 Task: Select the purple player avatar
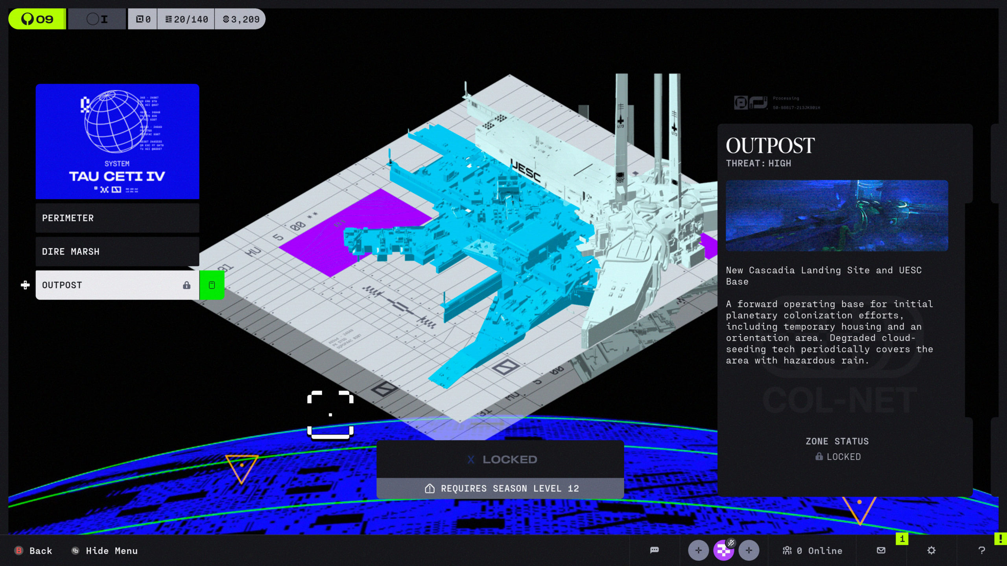coord(723,551)
